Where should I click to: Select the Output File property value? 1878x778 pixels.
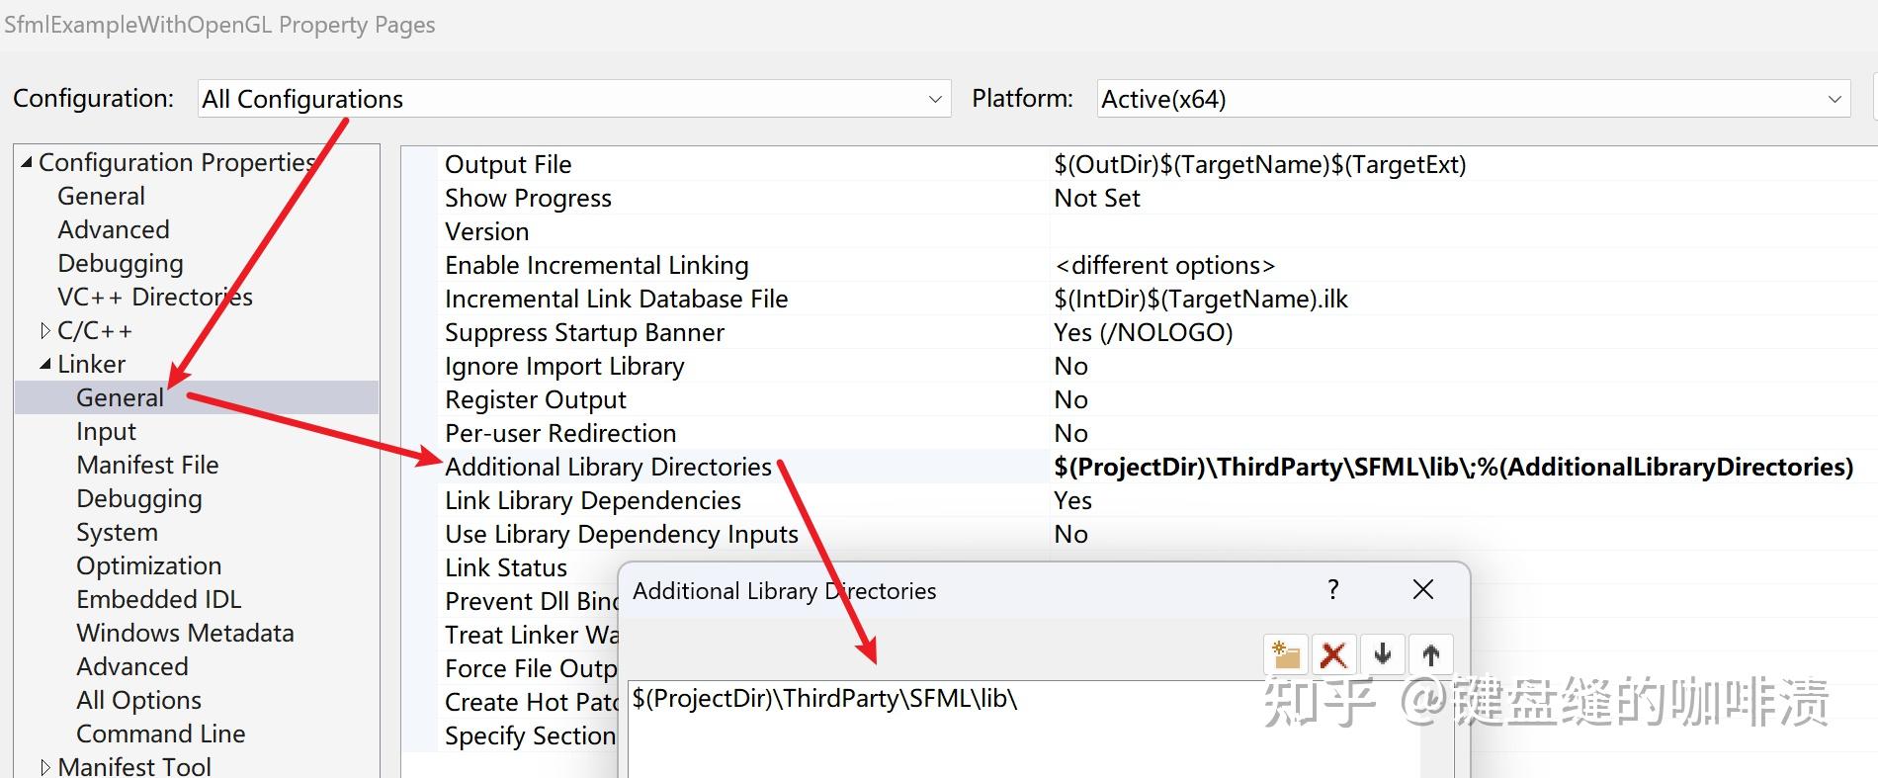tap(1259, 164)
